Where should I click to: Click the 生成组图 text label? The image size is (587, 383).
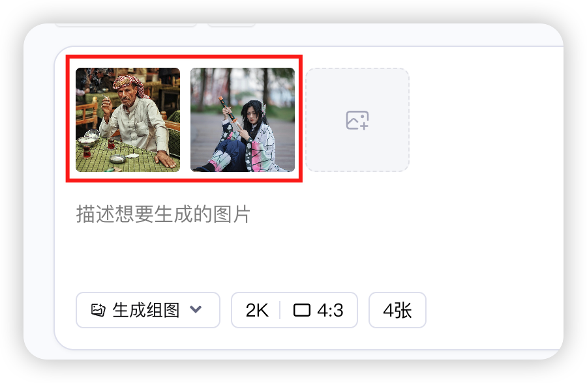click(x=146, y=310)
